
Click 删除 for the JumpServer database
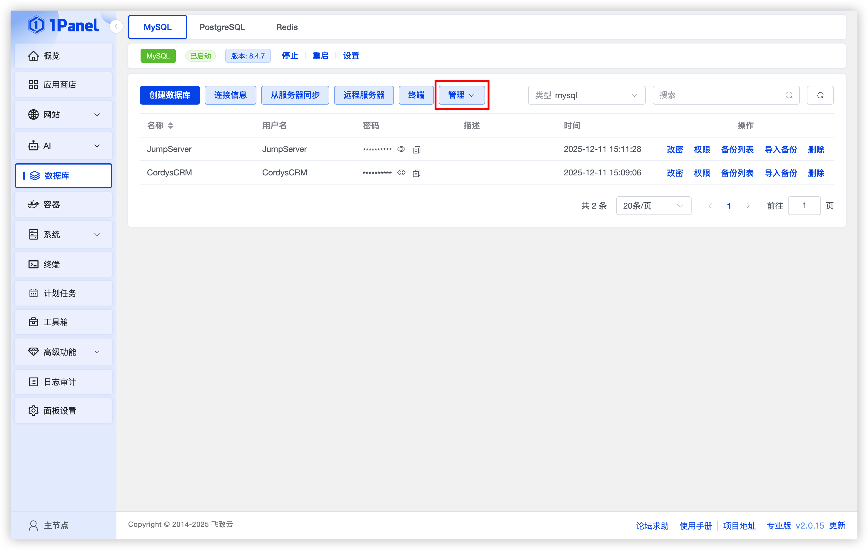(816, 150)
